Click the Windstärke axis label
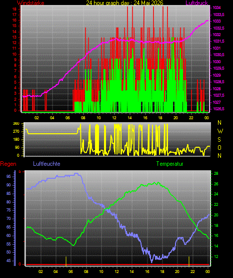Screen dimensions: 233x278 click(30, 3)
